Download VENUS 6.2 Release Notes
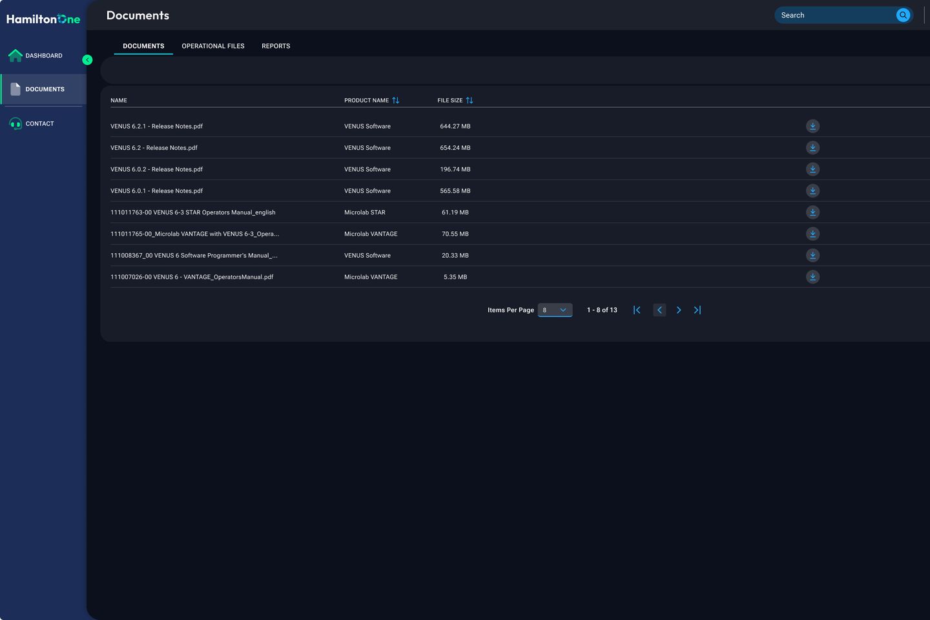This screenshot has width=930, height=620. (812, 147)
